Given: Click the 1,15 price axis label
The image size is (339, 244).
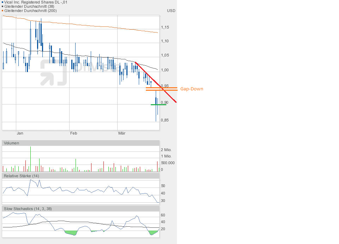Looking at the screenshot, I should click(x=165, y=27).
